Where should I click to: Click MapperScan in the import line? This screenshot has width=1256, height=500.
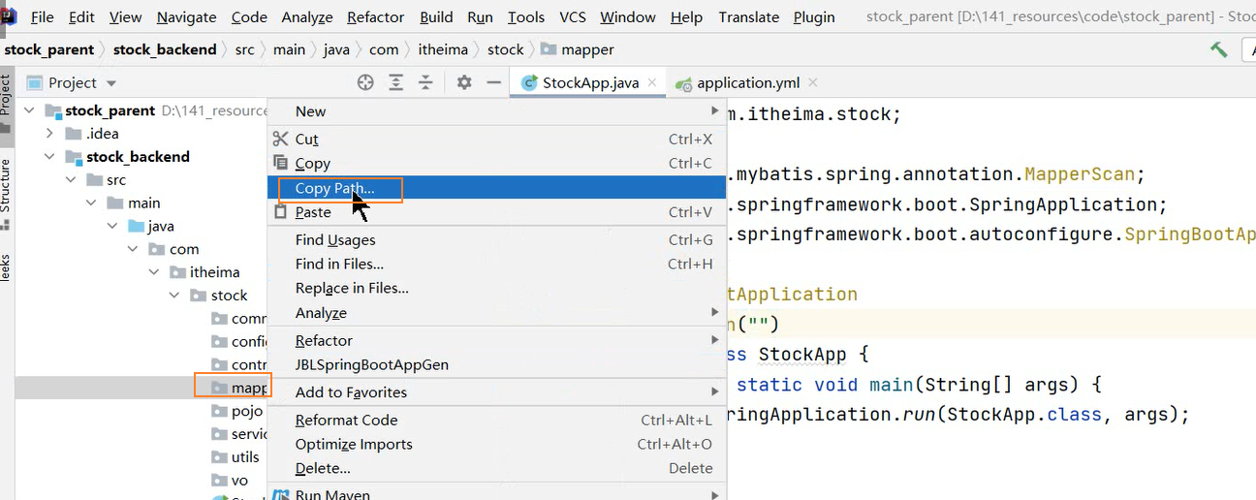[1078, 174]
